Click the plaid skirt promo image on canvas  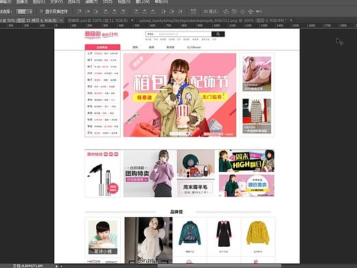point(257,116)
